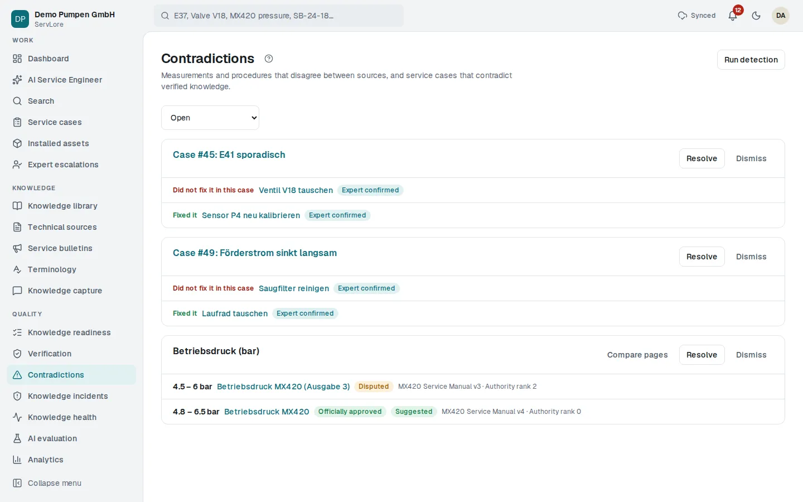Click the Verification shield icon
The image size is (803, 502).
[x=17, y=354]
